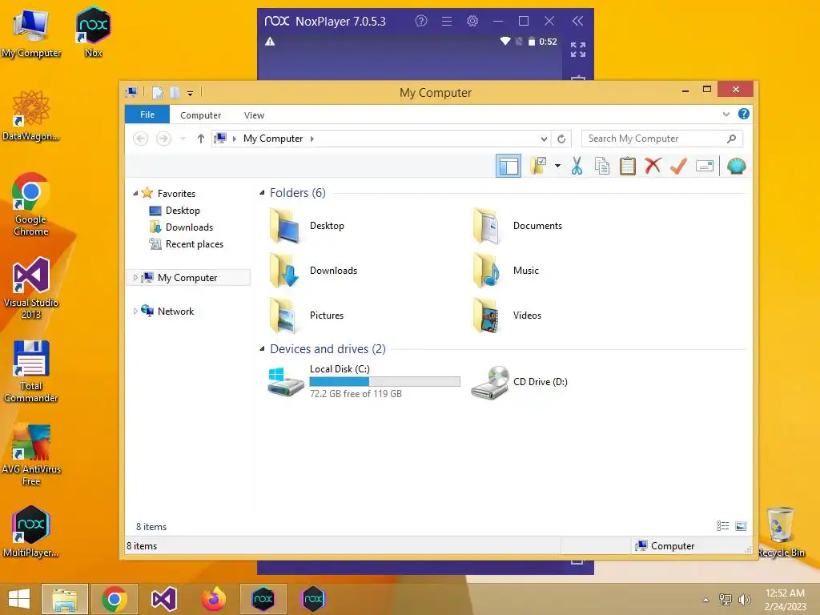Click Properties in Quick Access Toolbar
The image size is (820, 615).
[x=158, y=93]
